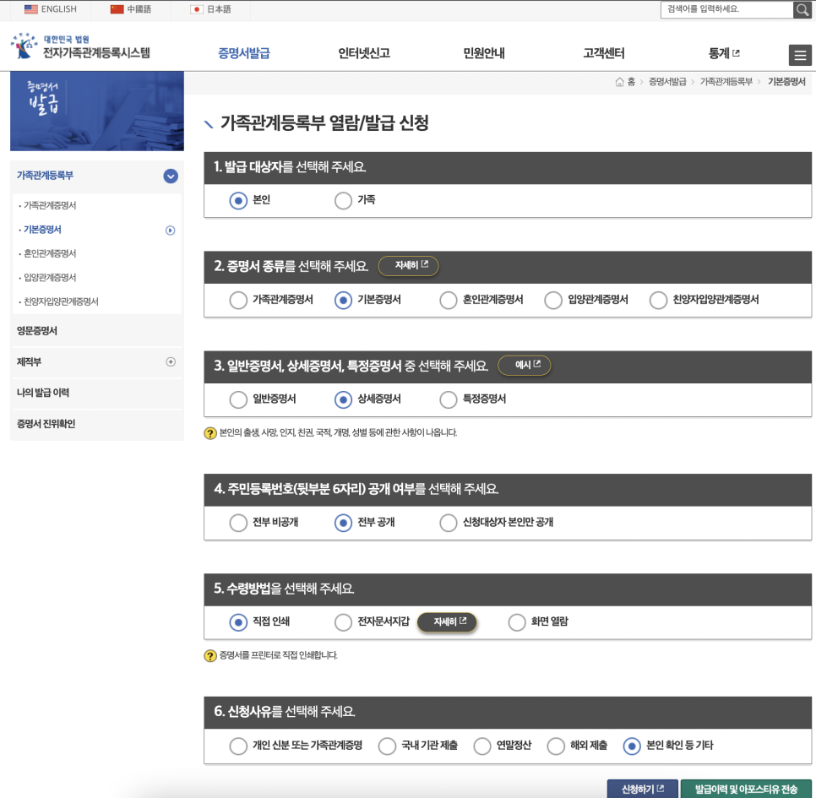
Task: Click the US flag ENGLISH language link
Action: [51, 9]
